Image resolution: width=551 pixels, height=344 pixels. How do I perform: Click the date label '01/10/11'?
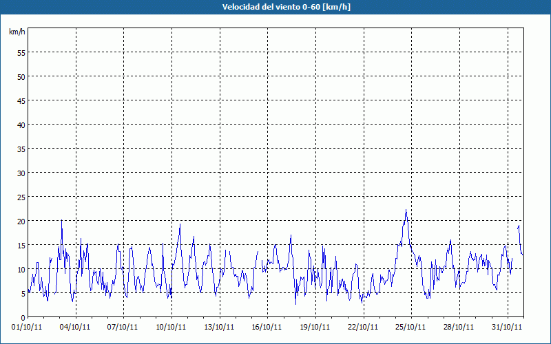pyautogui.click(x=27, y=327)
